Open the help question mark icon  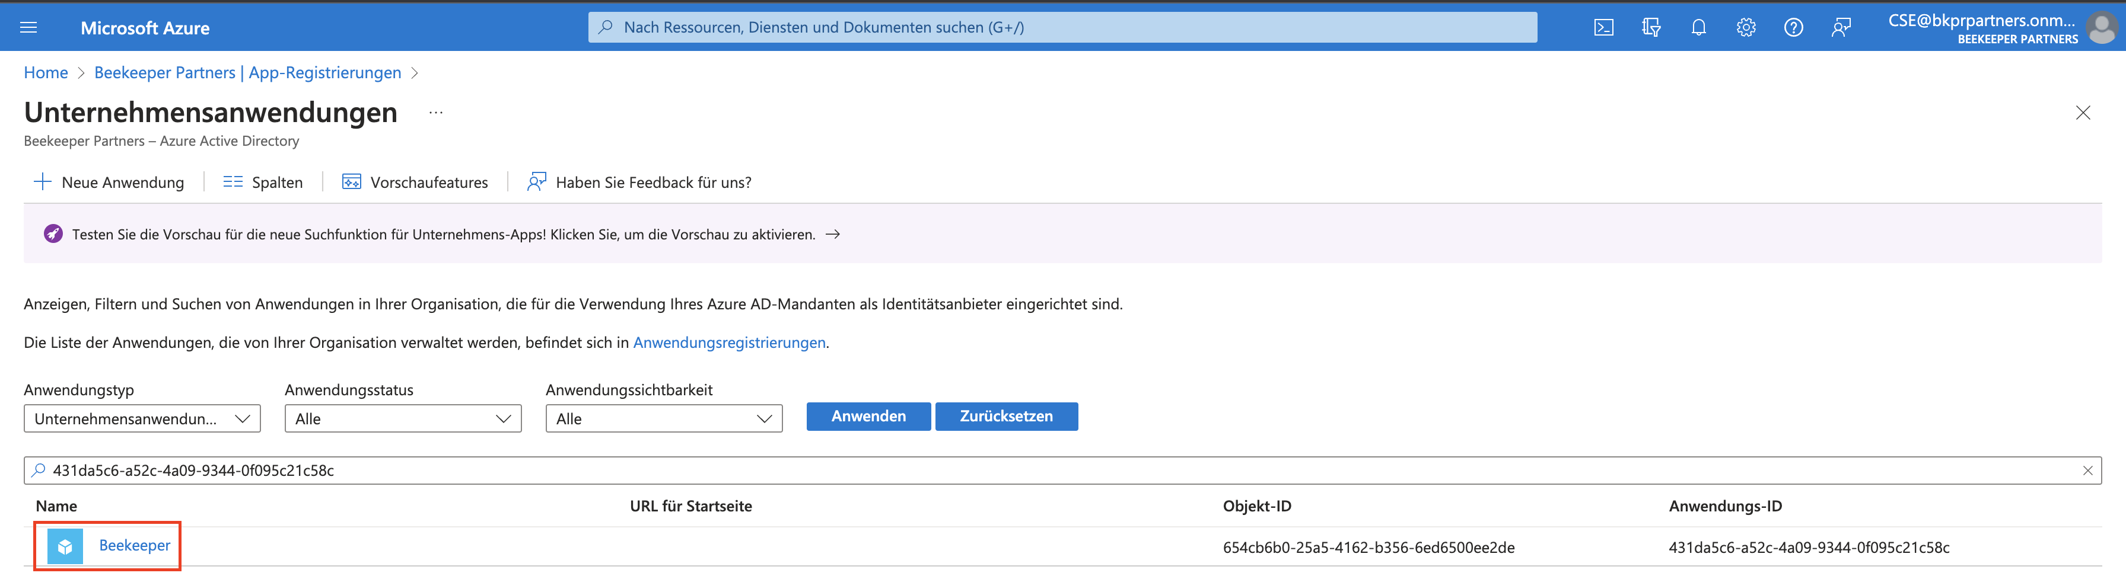coord(1793,27)
